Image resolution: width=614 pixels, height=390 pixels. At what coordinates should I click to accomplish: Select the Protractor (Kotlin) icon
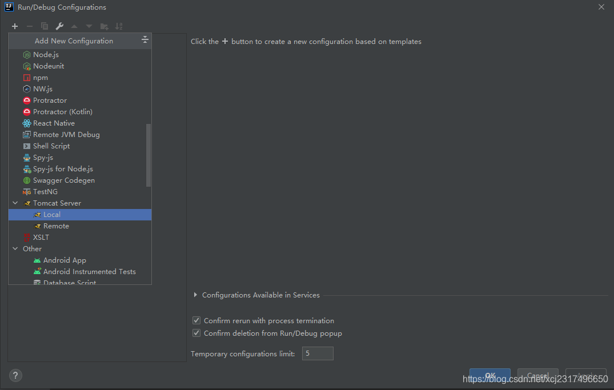pyautogui.click(x=27, y=111)
